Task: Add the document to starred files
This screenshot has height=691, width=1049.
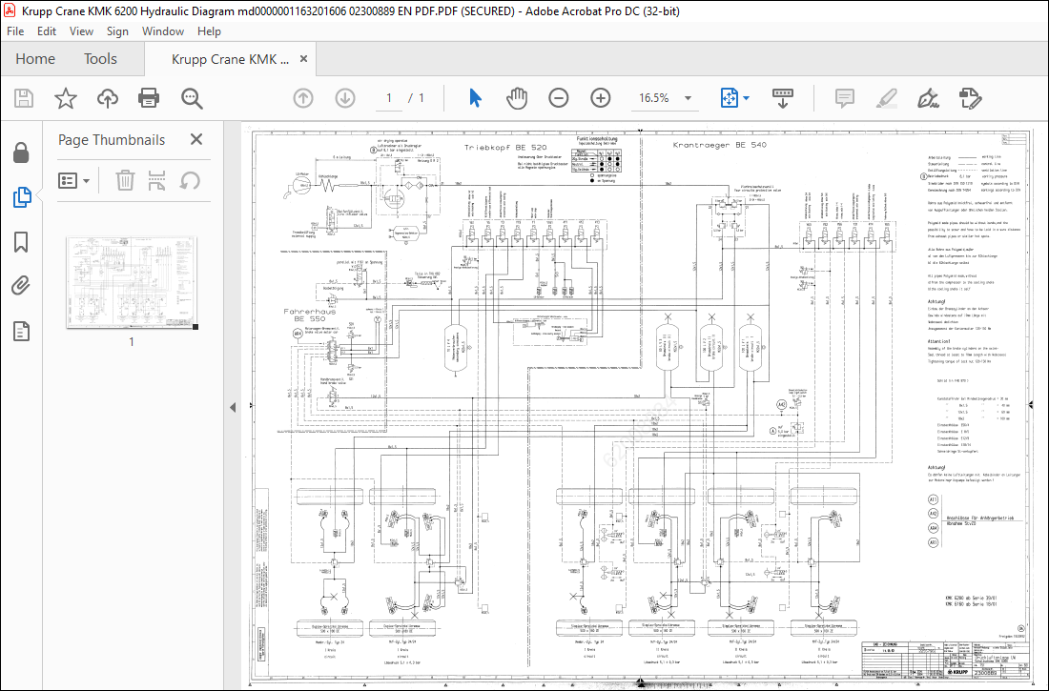Action: click(66, 98)
